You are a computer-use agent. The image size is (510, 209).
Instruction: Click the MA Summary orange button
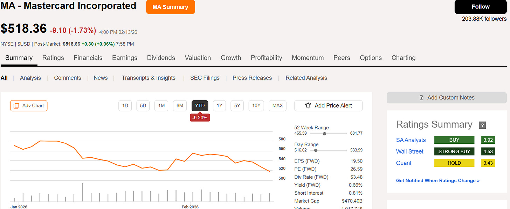point(171,7)
